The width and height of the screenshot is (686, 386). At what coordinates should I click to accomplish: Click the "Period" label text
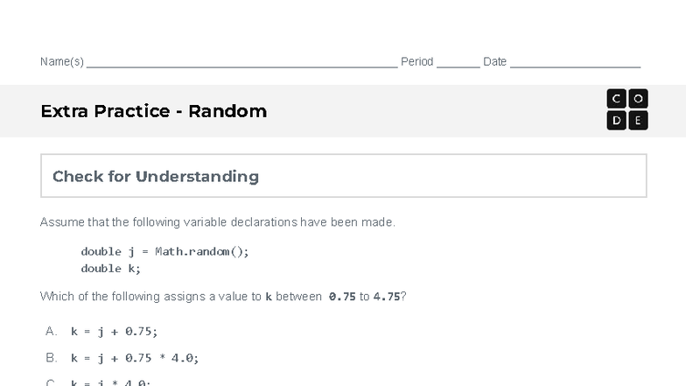tap(416, 62)
